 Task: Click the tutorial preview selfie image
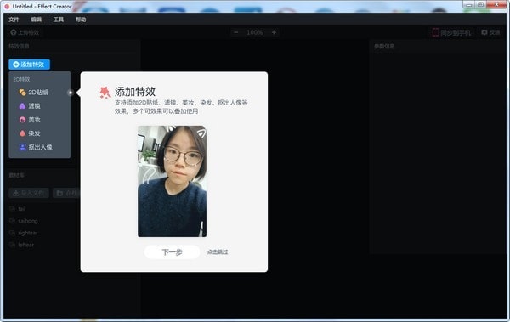pyautogui.click(x=172, y=181)
